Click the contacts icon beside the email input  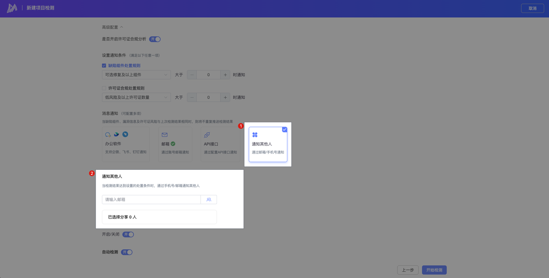pyautogui.click(x=209, y=200)
